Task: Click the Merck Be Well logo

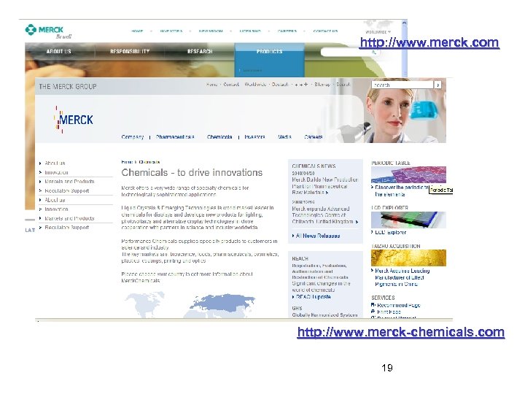Action: tap(49, 31)
